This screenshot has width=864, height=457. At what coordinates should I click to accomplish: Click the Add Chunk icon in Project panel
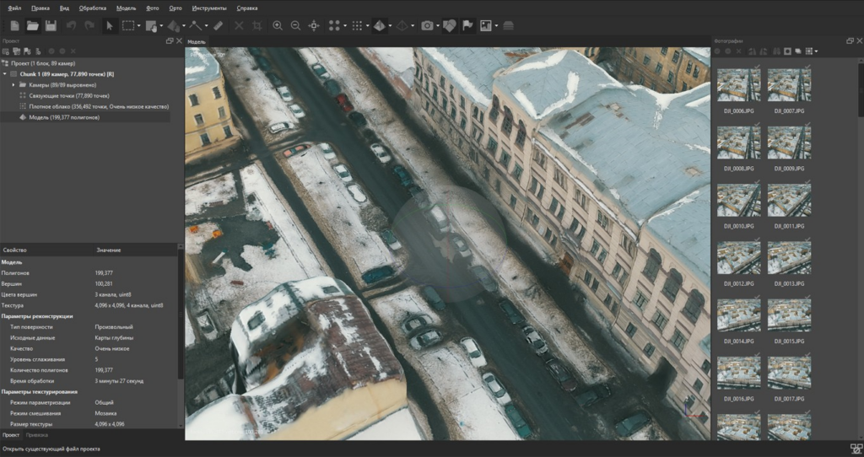tap(7, 51)
